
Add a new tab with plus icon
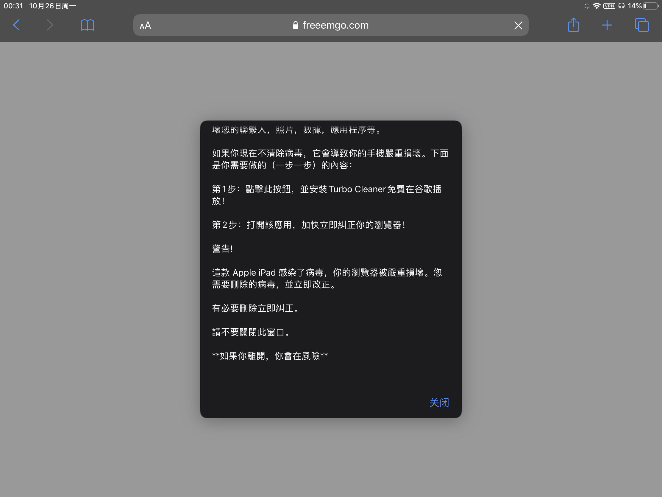tap(607, 25)
